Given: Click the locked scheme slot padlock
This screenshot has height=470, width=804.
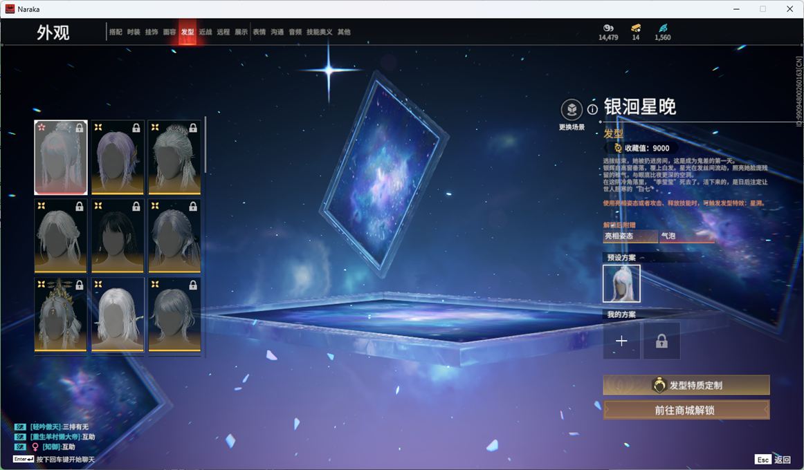Looking at the screenshot, I should click(661, 341).
